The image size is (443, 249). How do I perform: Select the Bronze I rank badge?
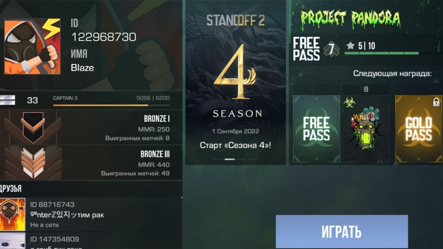pyautogui.click(x=33, y=127)
